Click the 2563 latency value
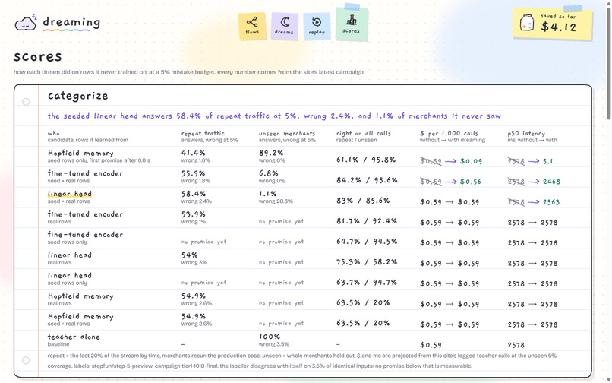 (550, 201)
